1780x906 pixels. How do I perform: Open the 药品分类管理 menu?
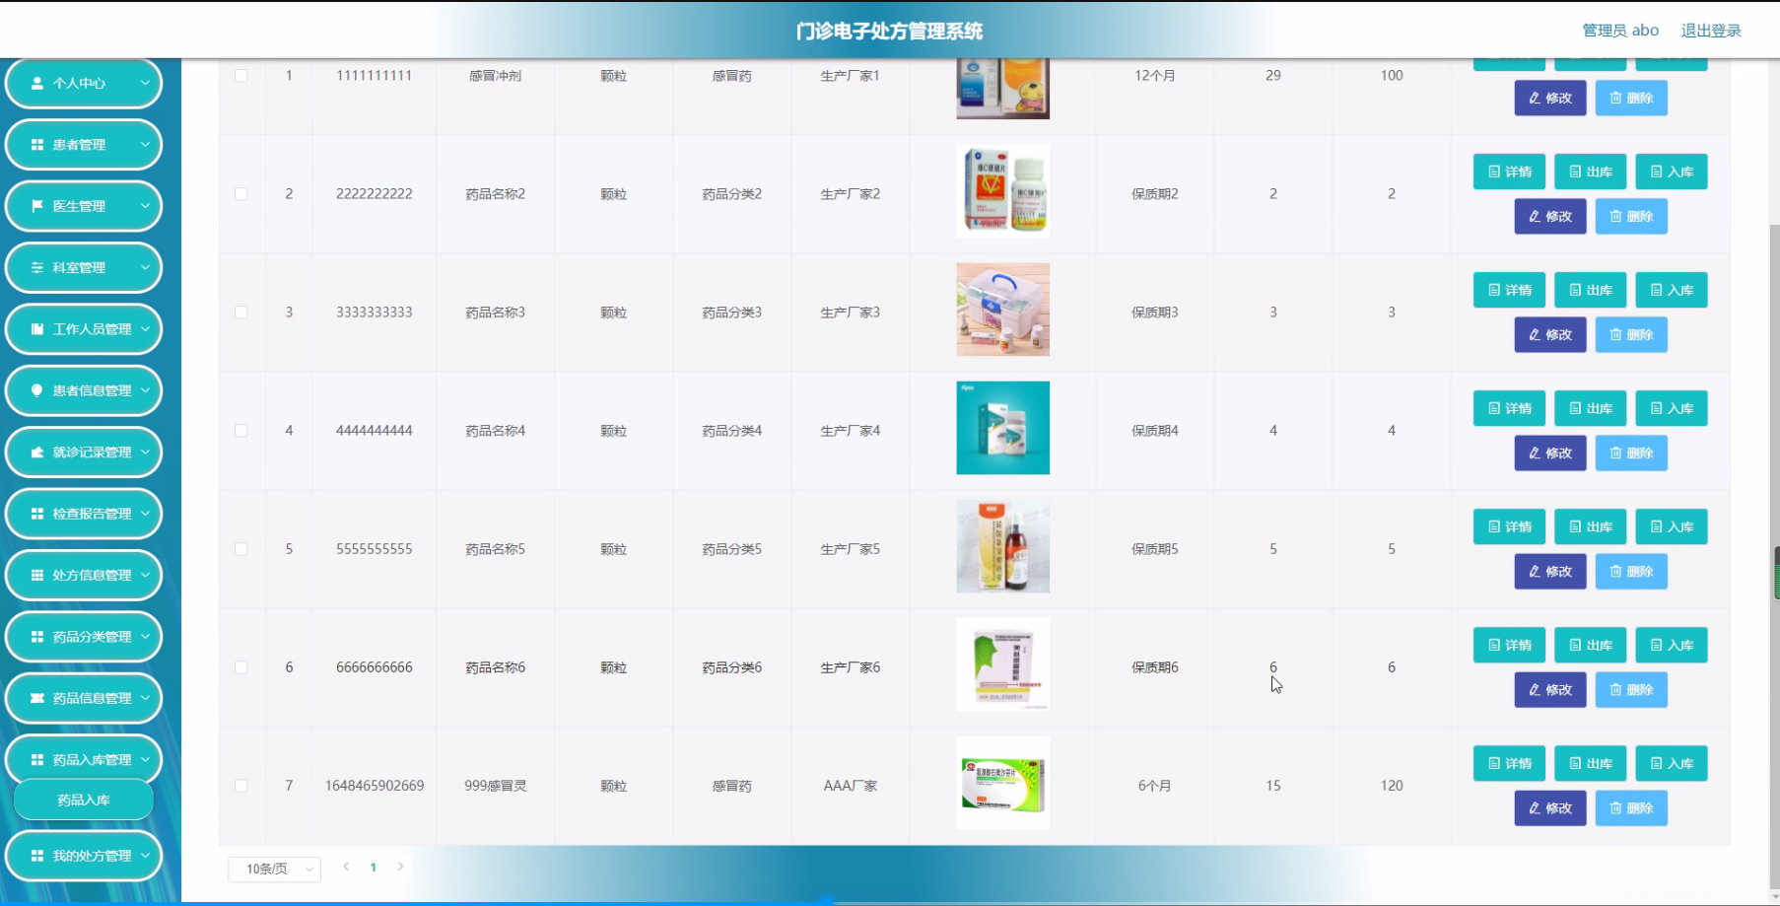pos(84,637)
